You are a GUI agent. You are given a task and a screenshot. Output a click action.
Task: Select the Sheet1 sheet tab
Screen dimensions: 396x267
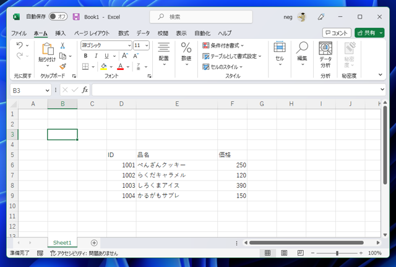coord(62,243)
